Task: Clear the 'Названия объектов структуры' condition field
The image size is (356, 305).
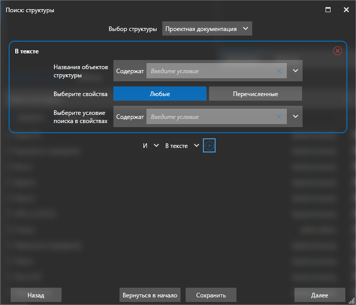Action: click(279, 71)
